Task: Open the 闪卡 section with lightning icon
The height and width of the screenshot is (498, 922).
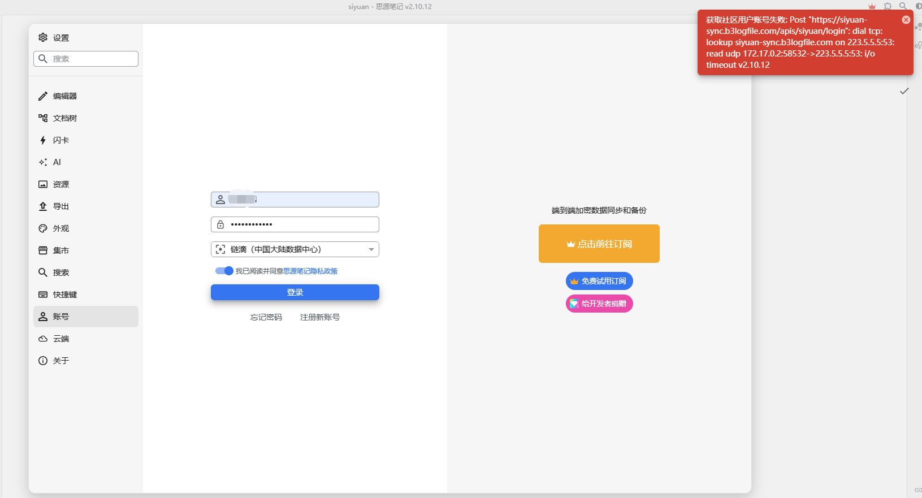Action: 86,140
